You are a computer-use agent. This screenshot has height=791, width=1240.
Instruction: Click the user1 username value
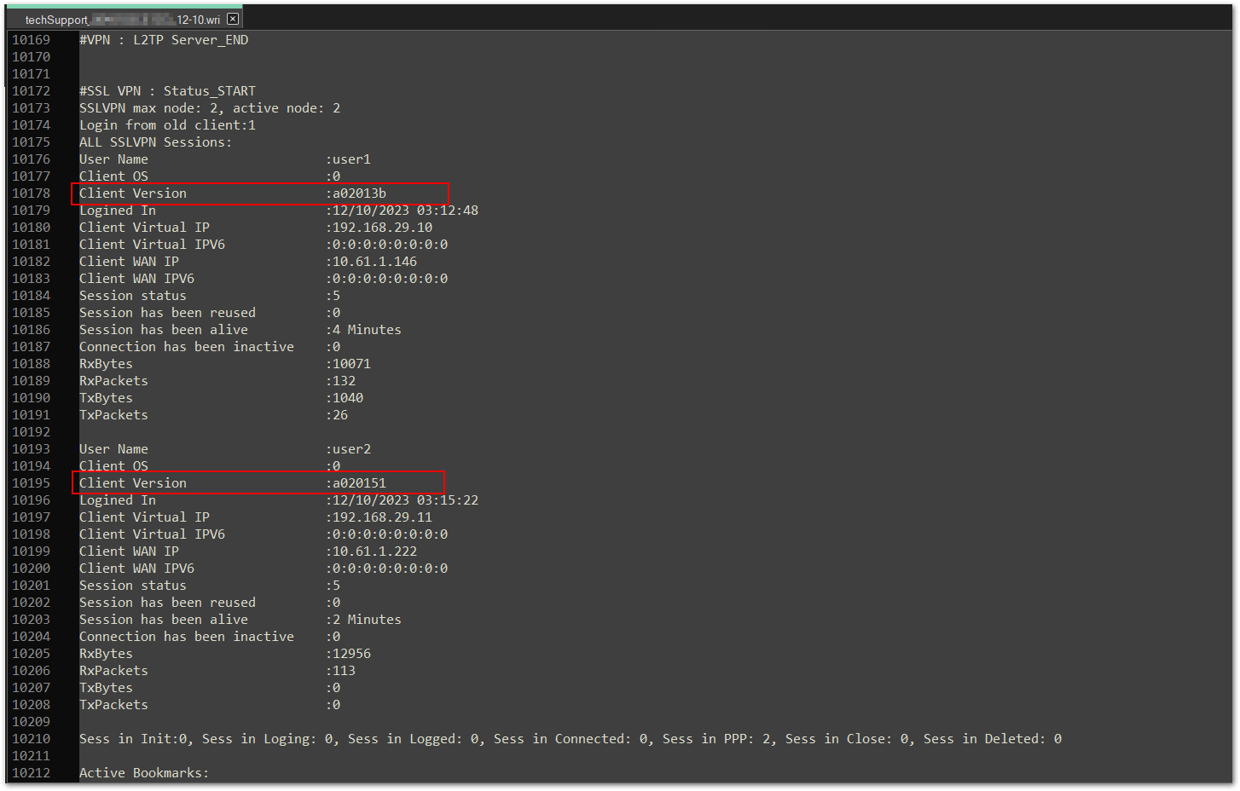351,159
